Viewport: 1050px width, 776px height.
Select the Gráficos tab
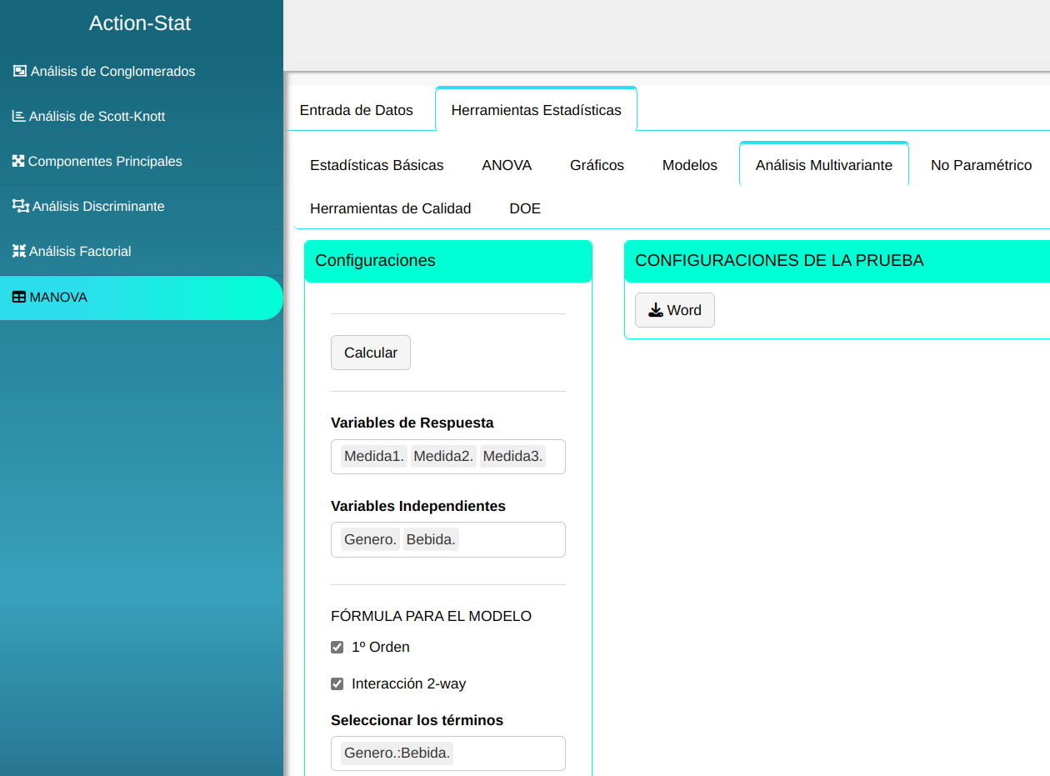click(x=597, y=165)
